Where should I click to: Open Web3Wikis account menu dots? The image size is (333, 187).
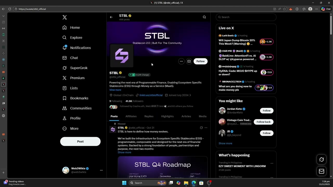101,170
